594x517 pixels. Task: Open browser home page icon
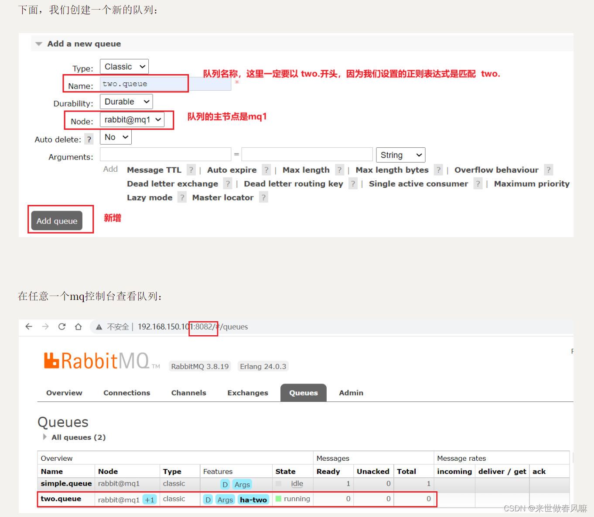point(78,327)
